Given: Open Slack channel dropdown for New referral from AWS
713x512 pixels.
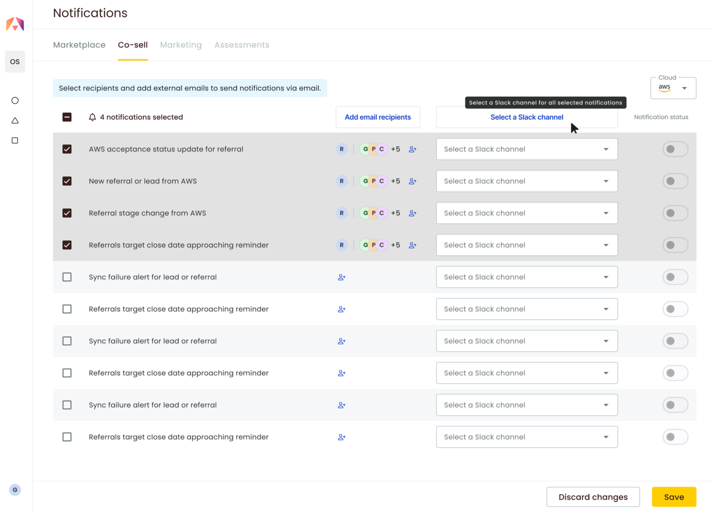Looking at the screenshot, I should coord(526,181).
